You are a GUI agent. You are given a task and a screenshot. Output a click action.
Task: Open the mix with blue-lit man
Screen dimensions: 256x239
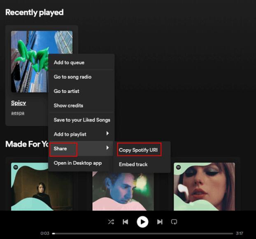(x=123, y=191)
